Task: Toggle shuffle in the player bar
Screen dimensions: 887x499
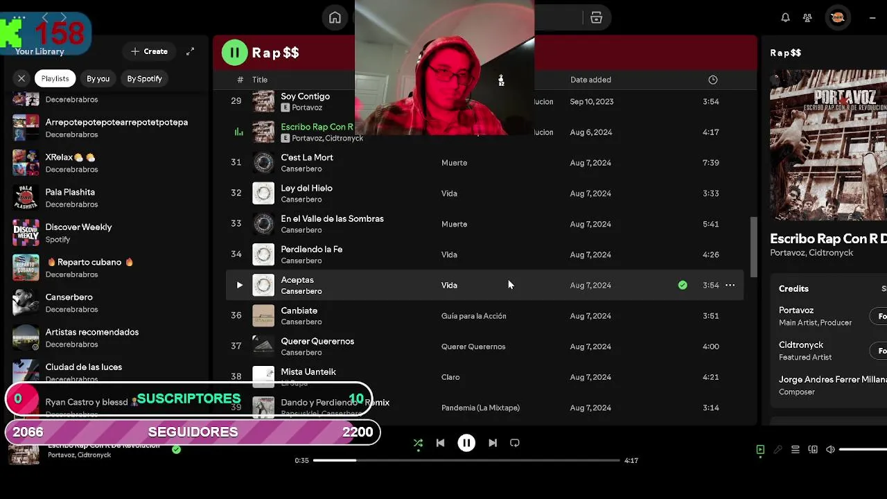Action: (418, 443)
